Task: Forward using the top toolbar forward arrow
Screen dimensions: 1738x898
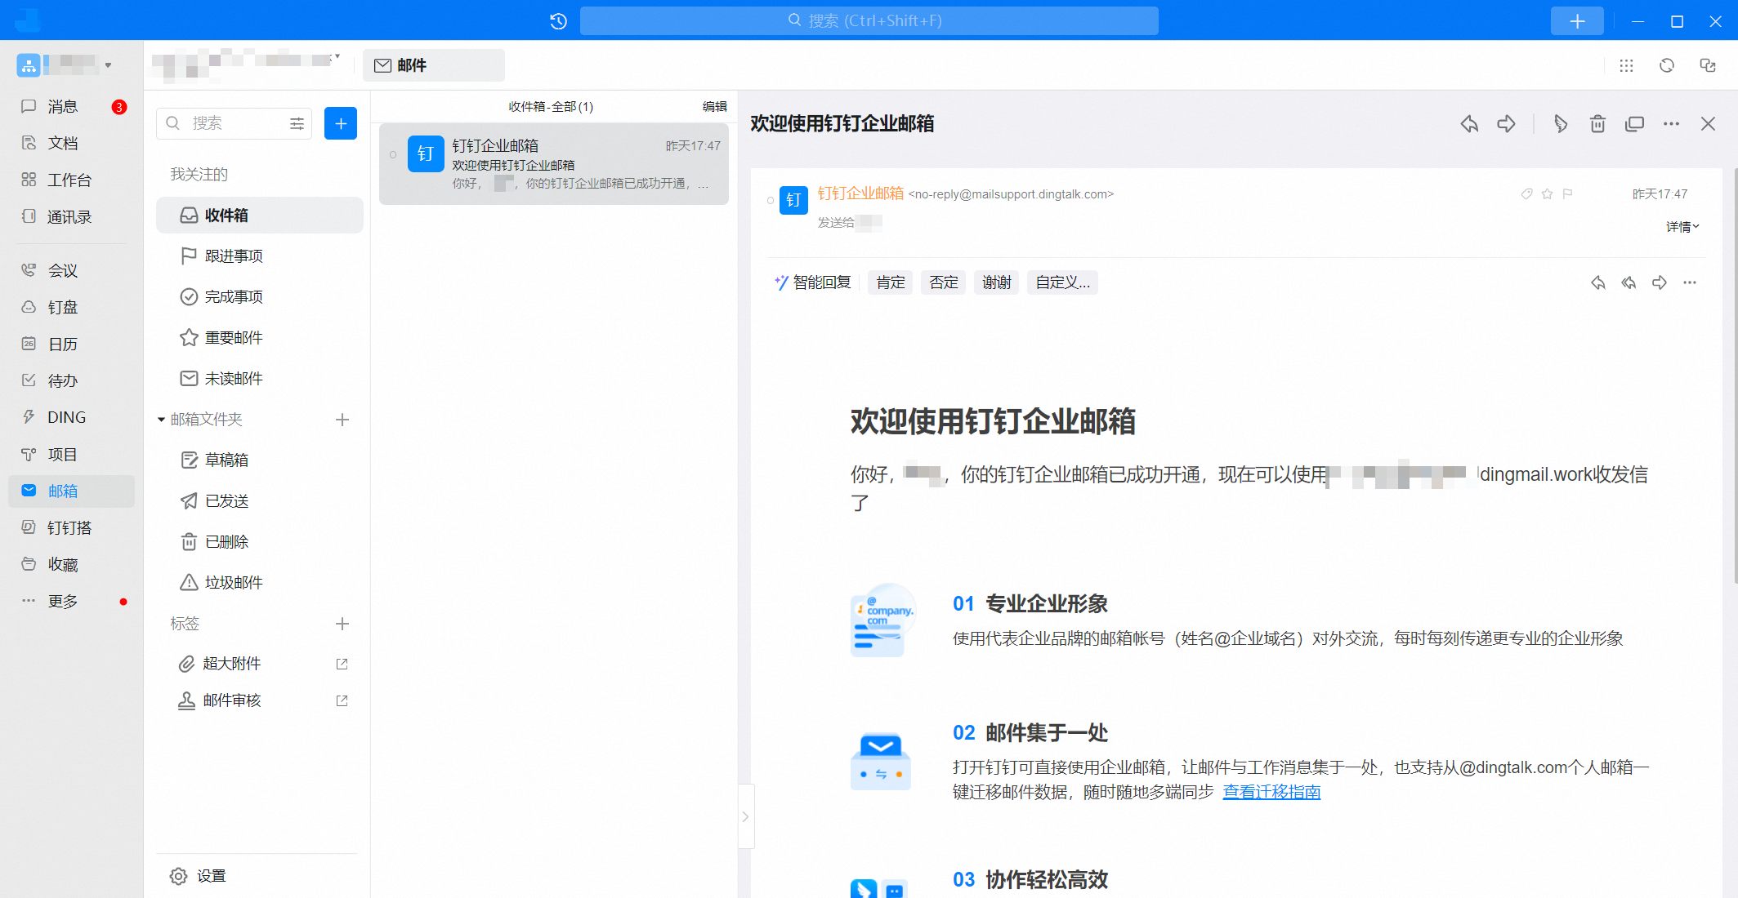Action: point(1506,124)
